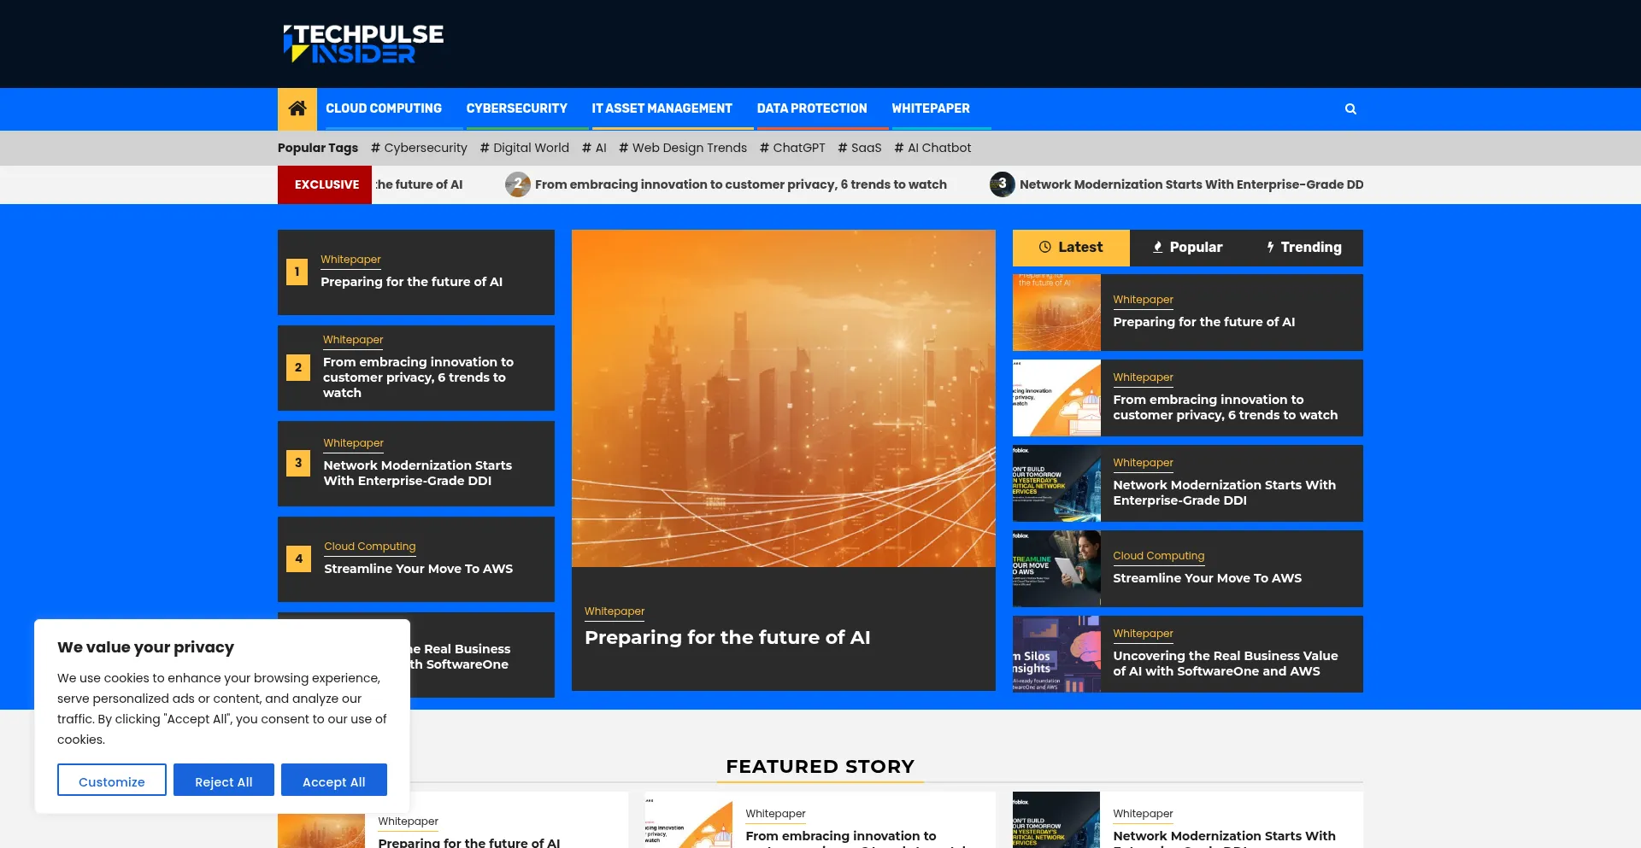This screenshot has height=848, width=1641.
Task: Open the large featured AI city image
Action: (783, 398)
